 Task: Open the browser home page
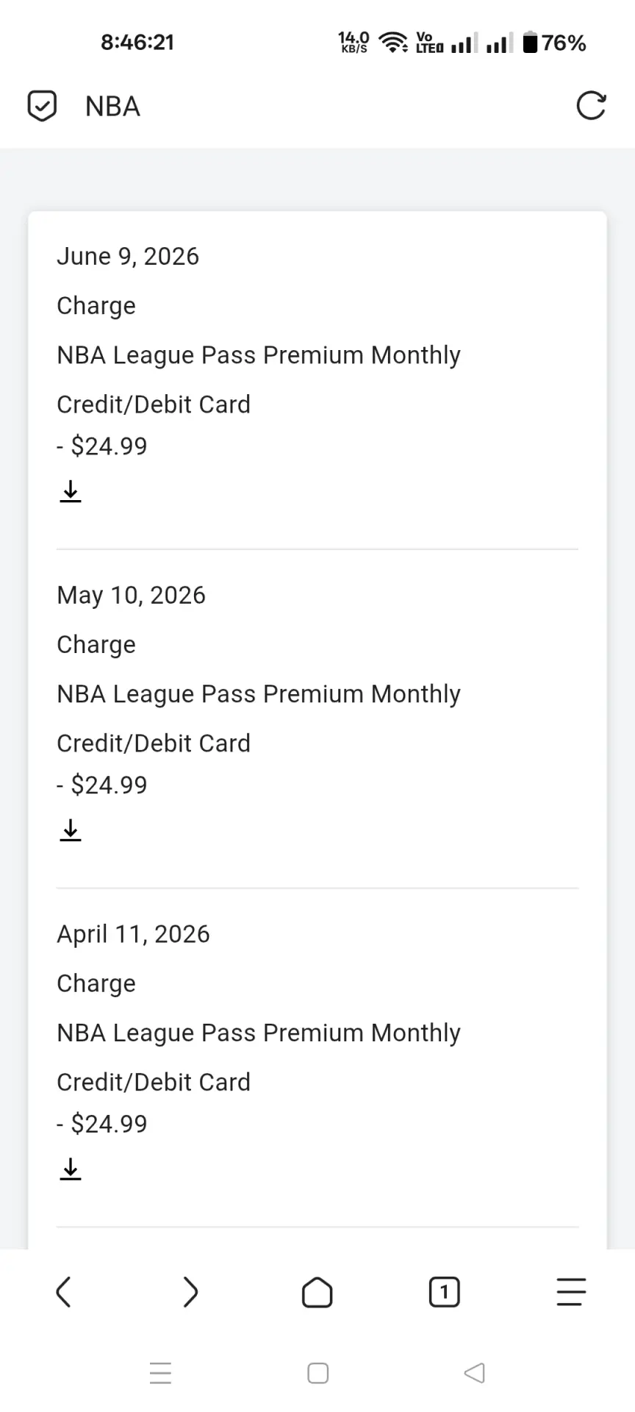tap(317, 1292)
